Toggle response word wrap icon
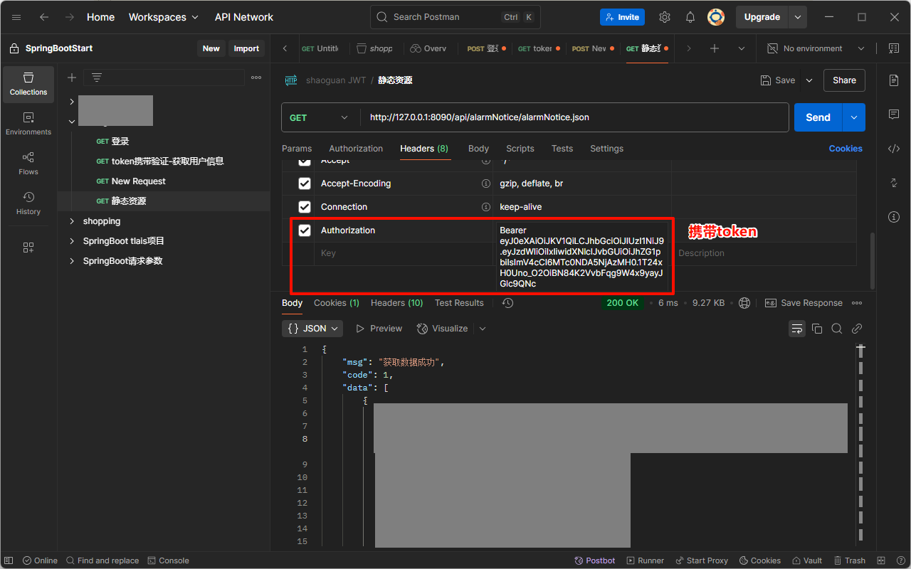Screen dimensions: 911x569 click(x=797, y=329)
